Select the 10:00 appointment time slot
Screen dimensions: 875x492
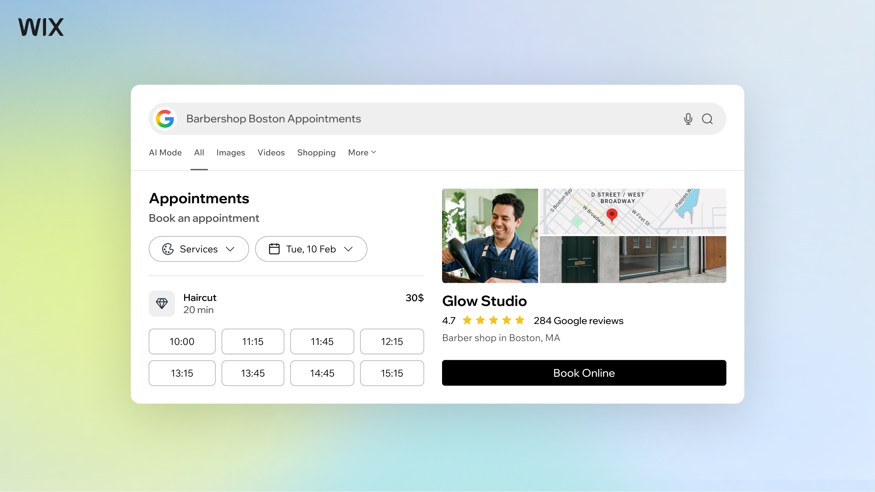181,341
